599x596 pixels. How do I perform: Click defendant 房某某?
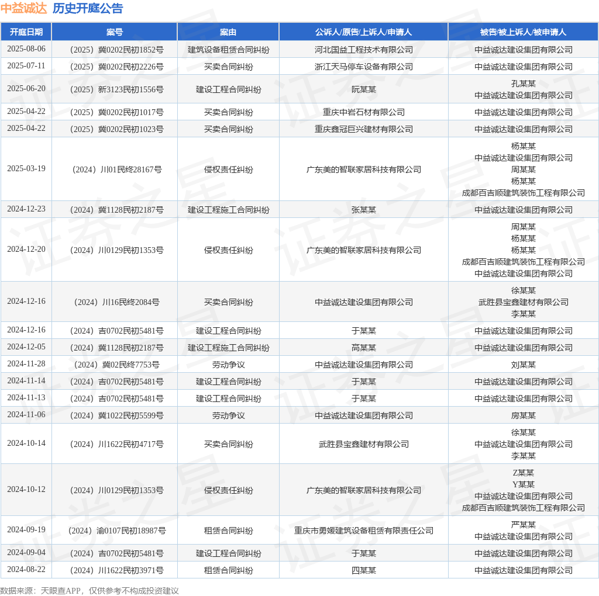tap(524, 415)
